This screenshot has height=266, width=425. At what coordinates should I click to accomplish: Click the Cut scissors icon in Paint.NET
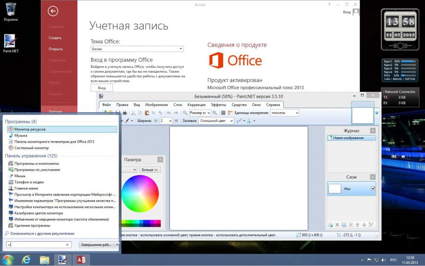133,113
